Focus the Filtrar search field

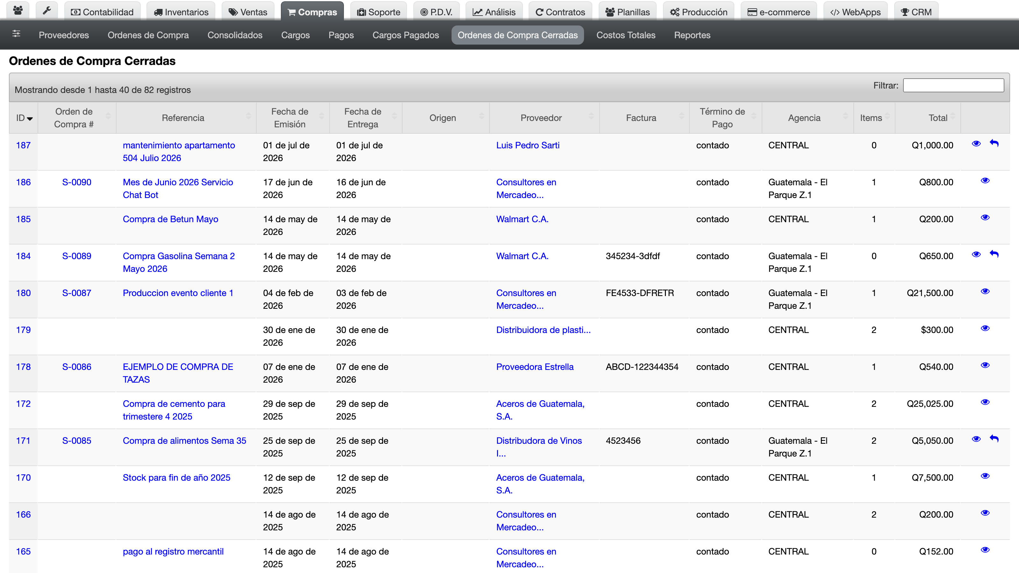pyautogui.click(x=953, y=85)
